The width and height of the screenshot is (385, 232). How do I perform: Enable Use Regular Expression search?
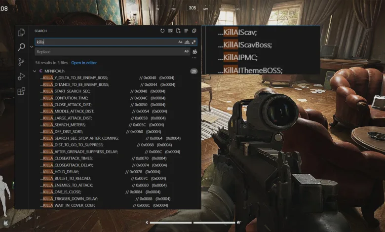193,42
